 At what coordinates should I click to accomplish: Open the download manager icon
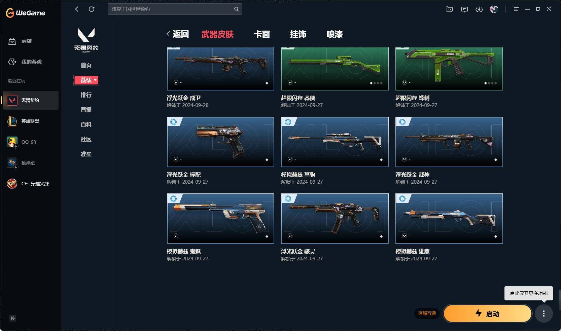tap(479, 9)
